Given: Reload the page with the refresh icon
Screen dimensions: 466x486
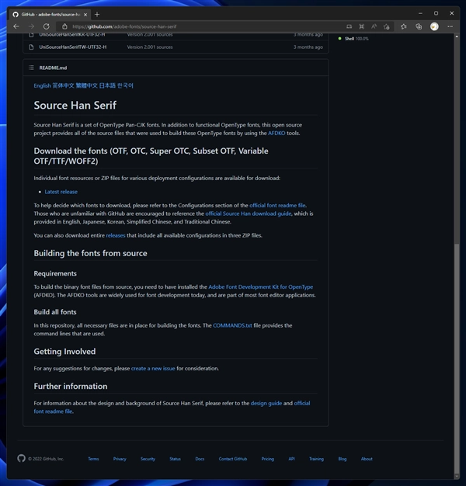Looking at the screenshot, I should [x=46, y=26].
